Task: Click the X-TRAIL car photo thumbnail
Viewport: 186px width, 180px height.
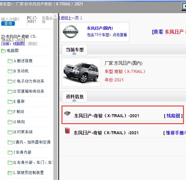Action: click(81, 72)
